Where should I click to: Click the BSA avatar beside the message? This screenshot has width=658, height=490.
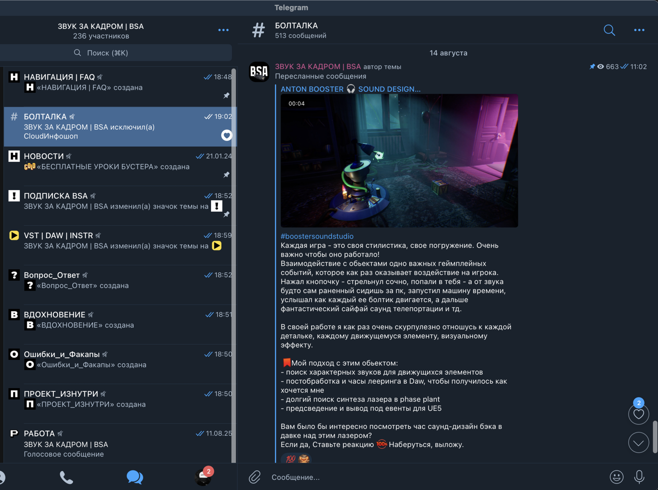point(259,72)
